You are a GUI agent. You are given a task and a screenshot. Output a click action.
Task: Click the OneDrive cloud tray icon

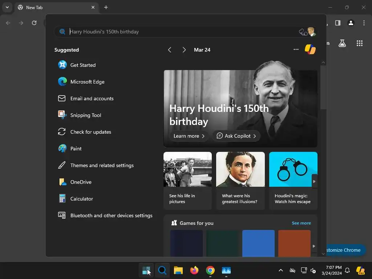coord(292,270)
